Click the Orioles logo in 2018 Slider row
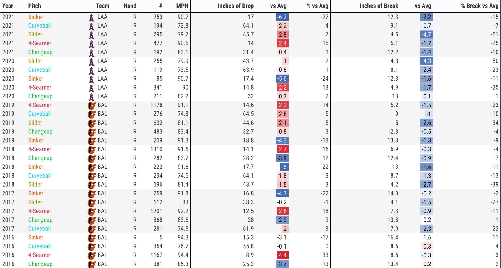Image resolution: width=501 pixels, height=268 pixels. coord(92,185)
